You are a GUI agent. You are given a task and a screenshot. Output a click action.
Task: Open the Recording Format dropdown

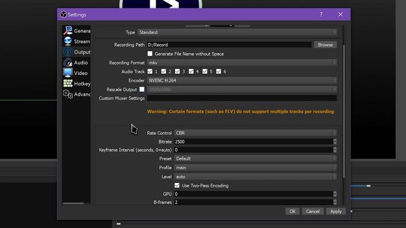click(242, 63)
